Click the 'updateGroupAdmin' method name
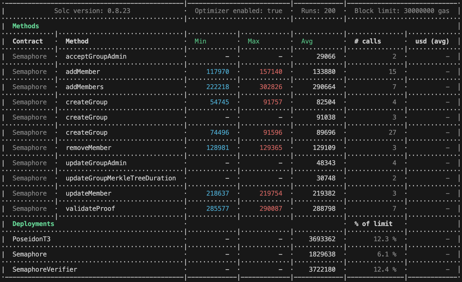Image resolution: width=462 pixels, height=282 pixels. point(96,163)
